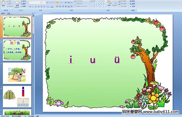This screenshot has width=182, height=117.
Task: Switch to the Slides (幻灯片) pane tab
Action: point(3,13)
